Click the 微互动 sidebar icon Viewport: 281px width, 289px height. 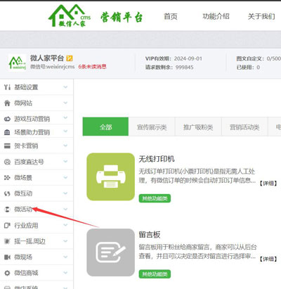pyautogui.click(x=7, y=193)
